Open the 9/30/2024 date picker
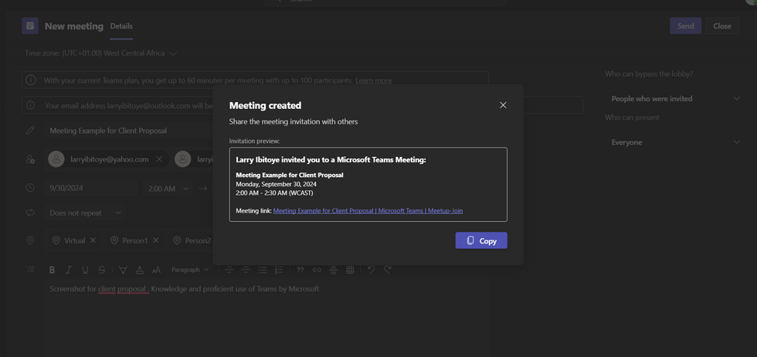757x357 pixels. coord(90,188)
